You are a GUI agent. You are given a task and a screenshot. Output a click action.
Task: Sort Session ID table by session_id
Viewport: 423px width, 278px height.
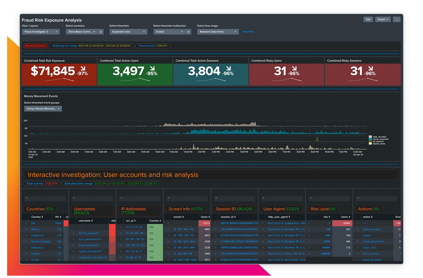tap(228, 217)
